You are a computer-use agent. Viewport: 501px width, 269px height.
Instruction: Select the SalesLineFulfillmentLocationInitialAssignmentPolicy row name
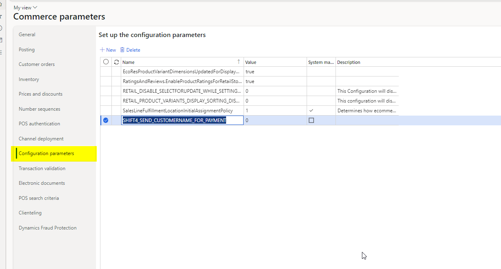click(178, 111)
